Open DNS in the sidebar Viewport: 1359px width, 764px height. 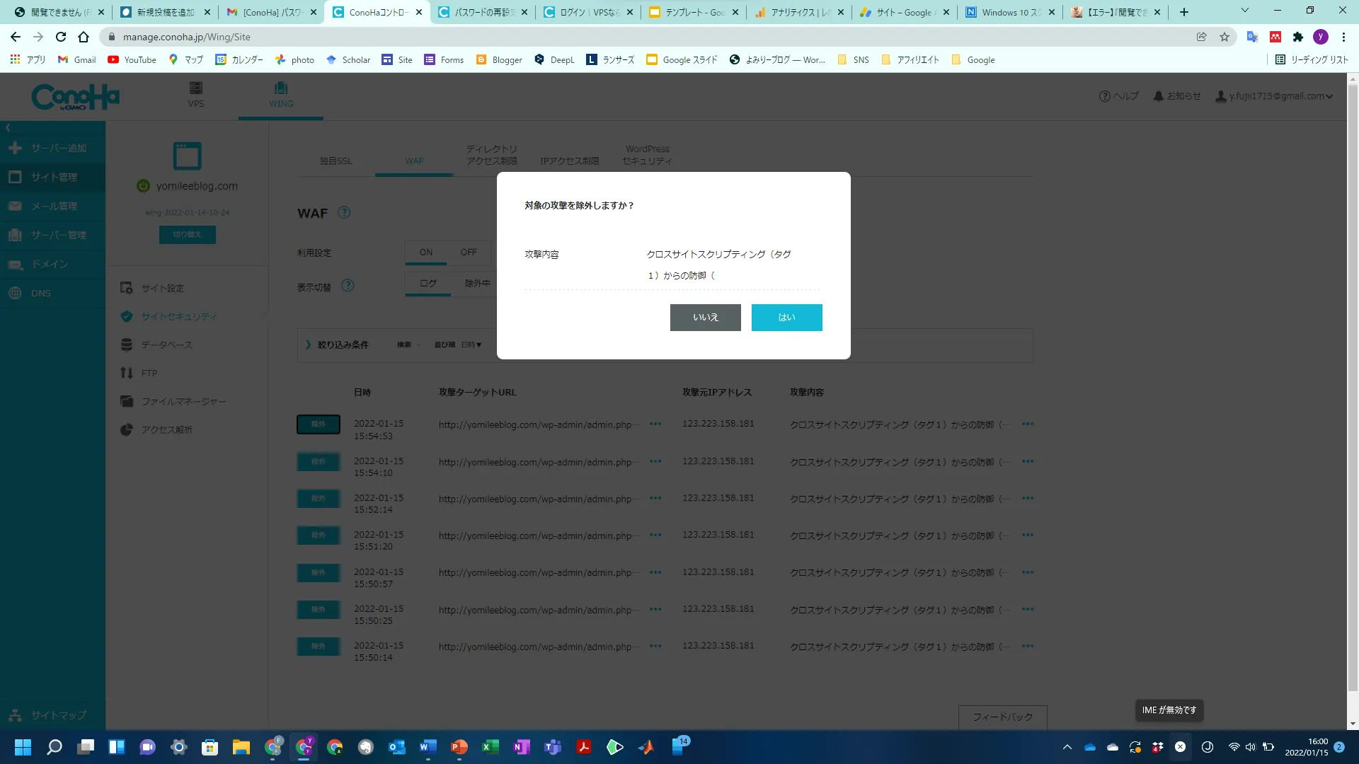pyautogui.click(x=52, y=293)
